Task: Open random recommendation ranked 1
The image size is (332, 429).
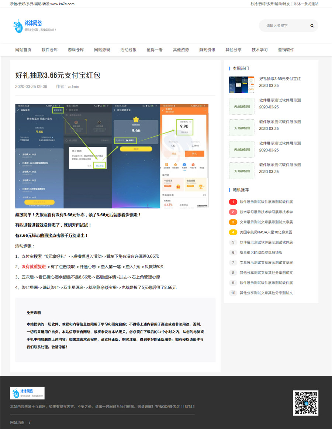Action: 266,202
